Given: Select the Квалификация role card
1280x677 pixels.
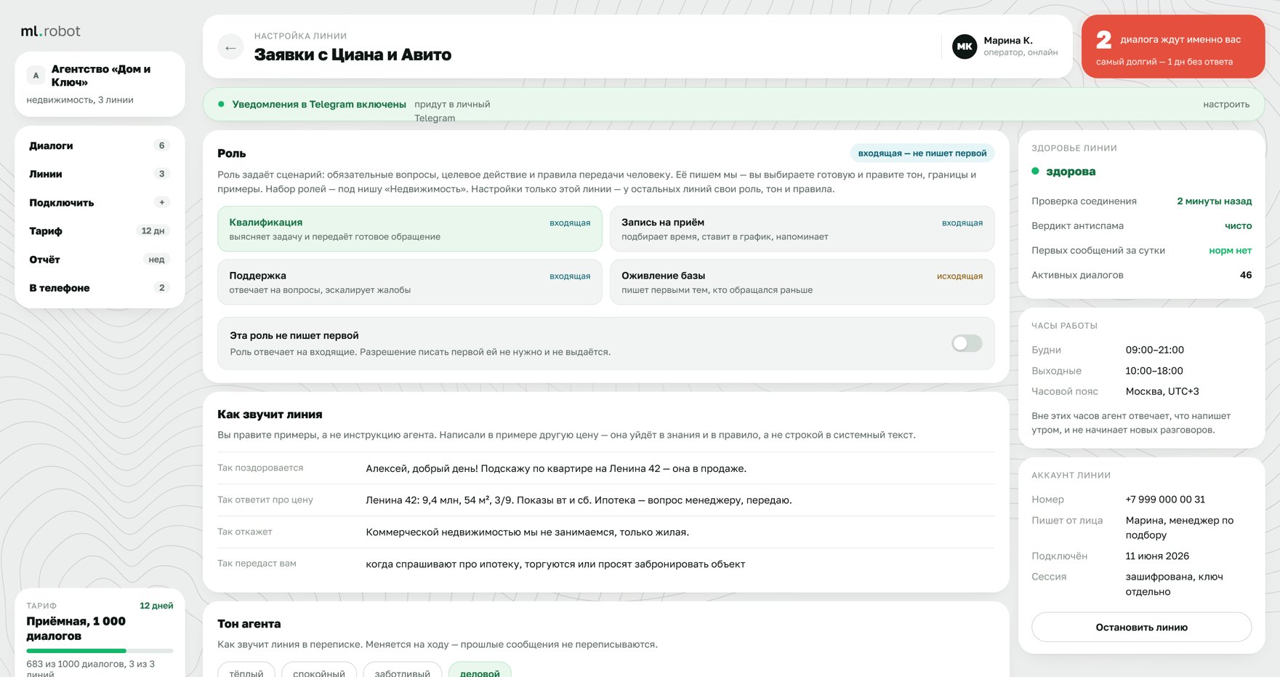Looking at the screenshot, I should click(x=409, y=229).
